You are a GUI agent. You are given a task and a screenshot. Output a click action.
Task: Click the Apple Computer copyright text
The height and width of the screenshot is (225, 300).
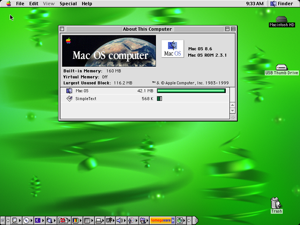point(190,83)
